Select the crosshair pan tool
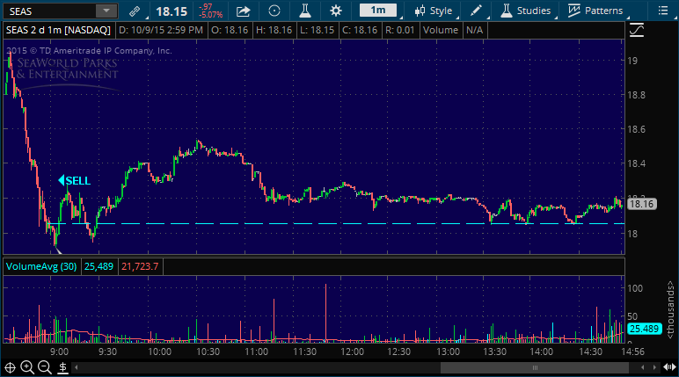 11,367
